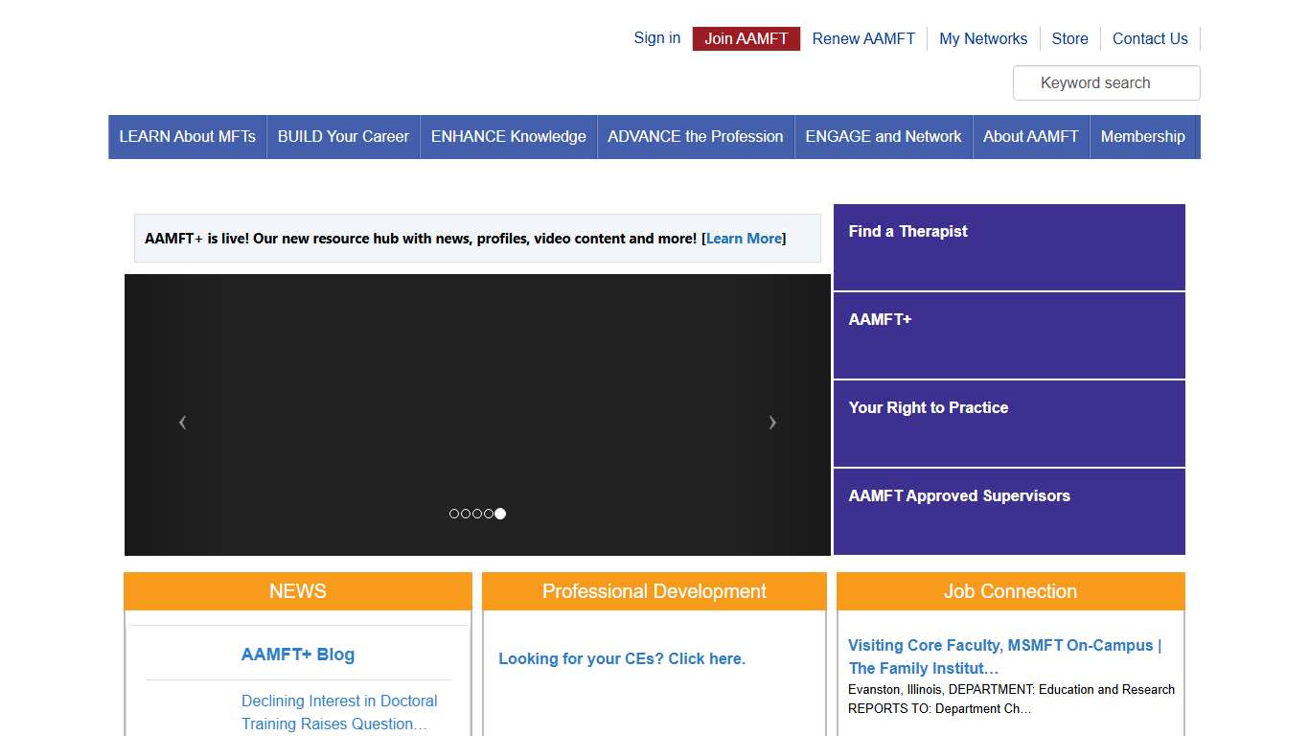This screenshot has width=1309, height=736.
Task: Sign in to your account
Action: pyautogui.click(x=656, y=38)
